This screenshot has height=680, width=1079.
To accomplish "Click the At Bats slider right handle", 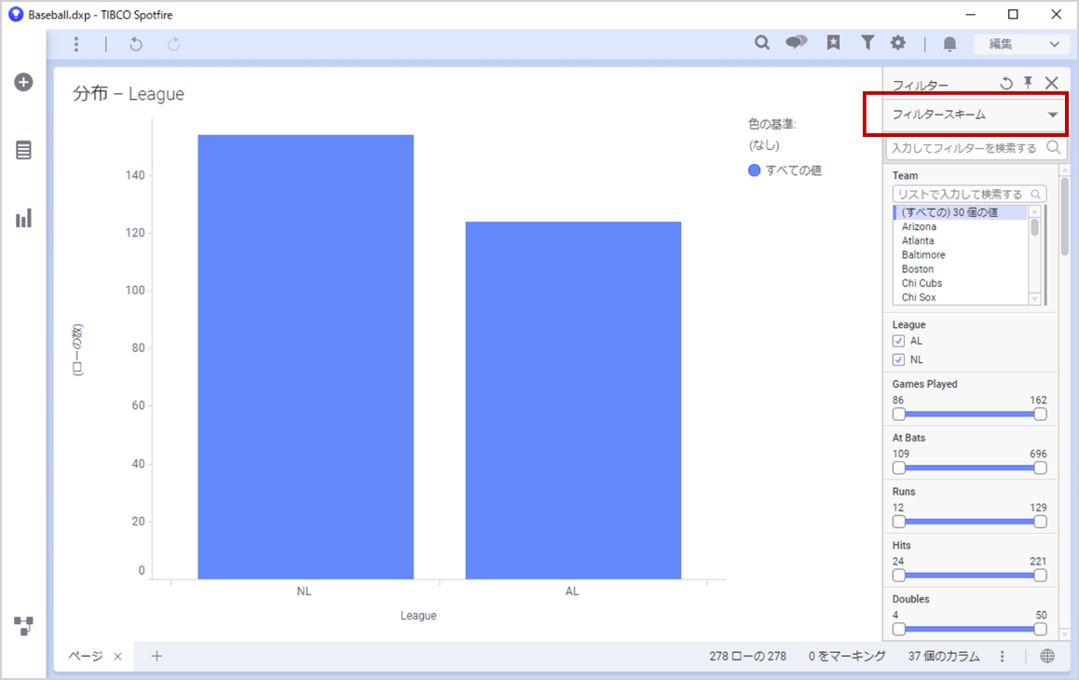I will 1041,468.
